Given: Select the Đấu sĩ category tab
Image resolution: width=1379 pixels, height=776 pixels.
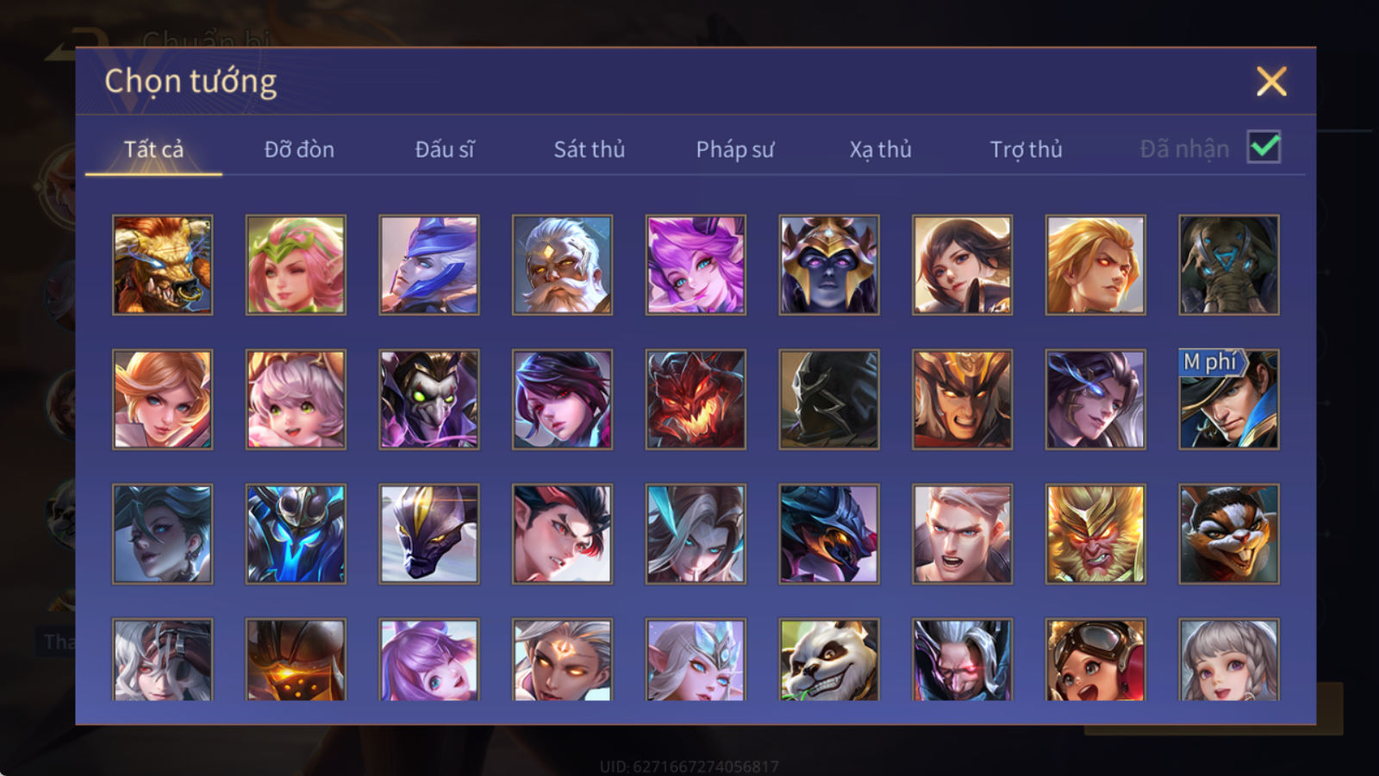Looking at the screenshot, I should pos(445,149).
